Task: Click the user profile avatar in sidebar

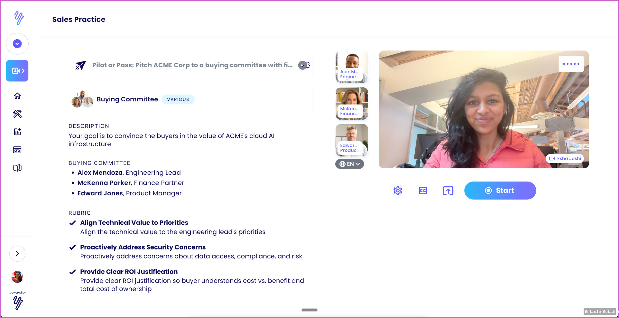Action: (17, 277)
